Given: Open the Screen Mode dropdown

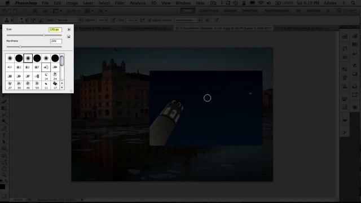Looking at the screenshot, I should [x=102, y=11].
